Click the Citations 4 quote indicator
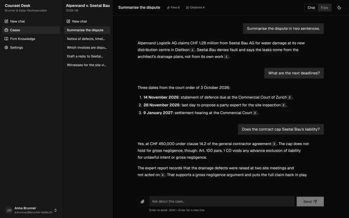 195,8
